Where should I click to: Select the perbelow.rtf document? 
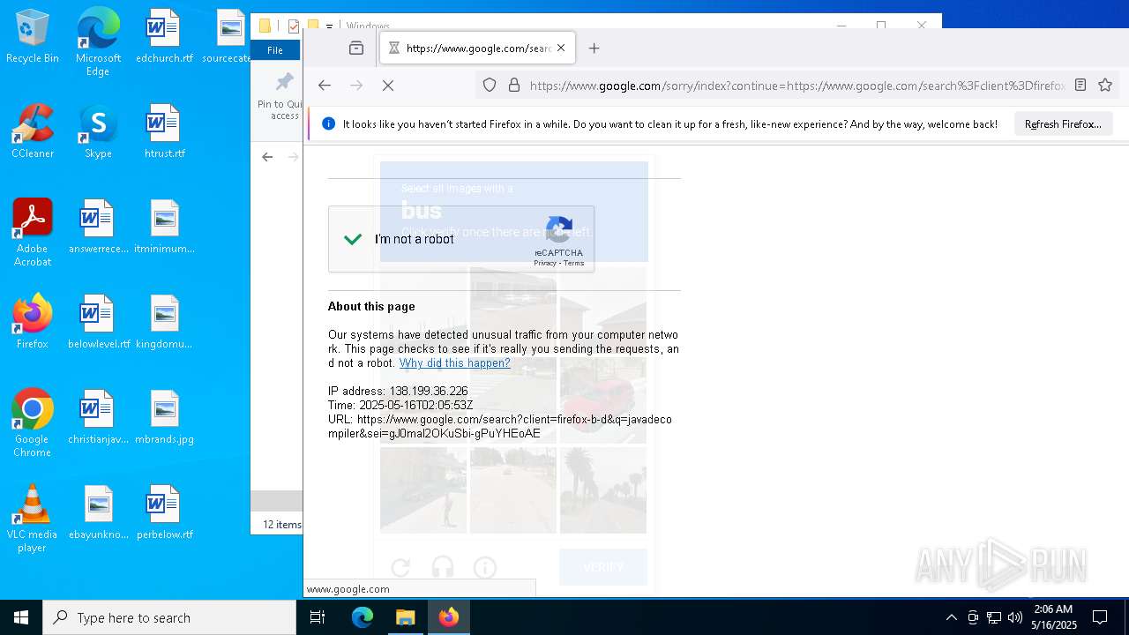pyautogui.click(x=164, y=512)
